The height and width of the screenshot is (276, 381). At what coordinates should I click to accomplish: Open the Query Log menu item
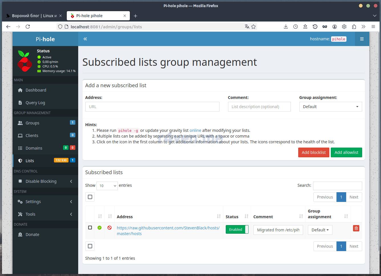[x=35, y=103]
